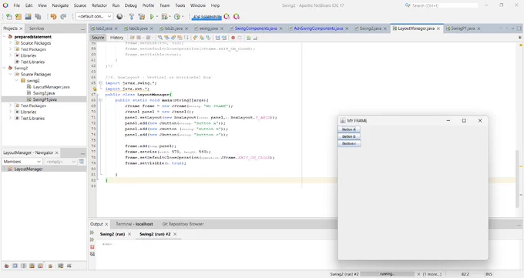Run the project with green play icon

coord(152,16)
